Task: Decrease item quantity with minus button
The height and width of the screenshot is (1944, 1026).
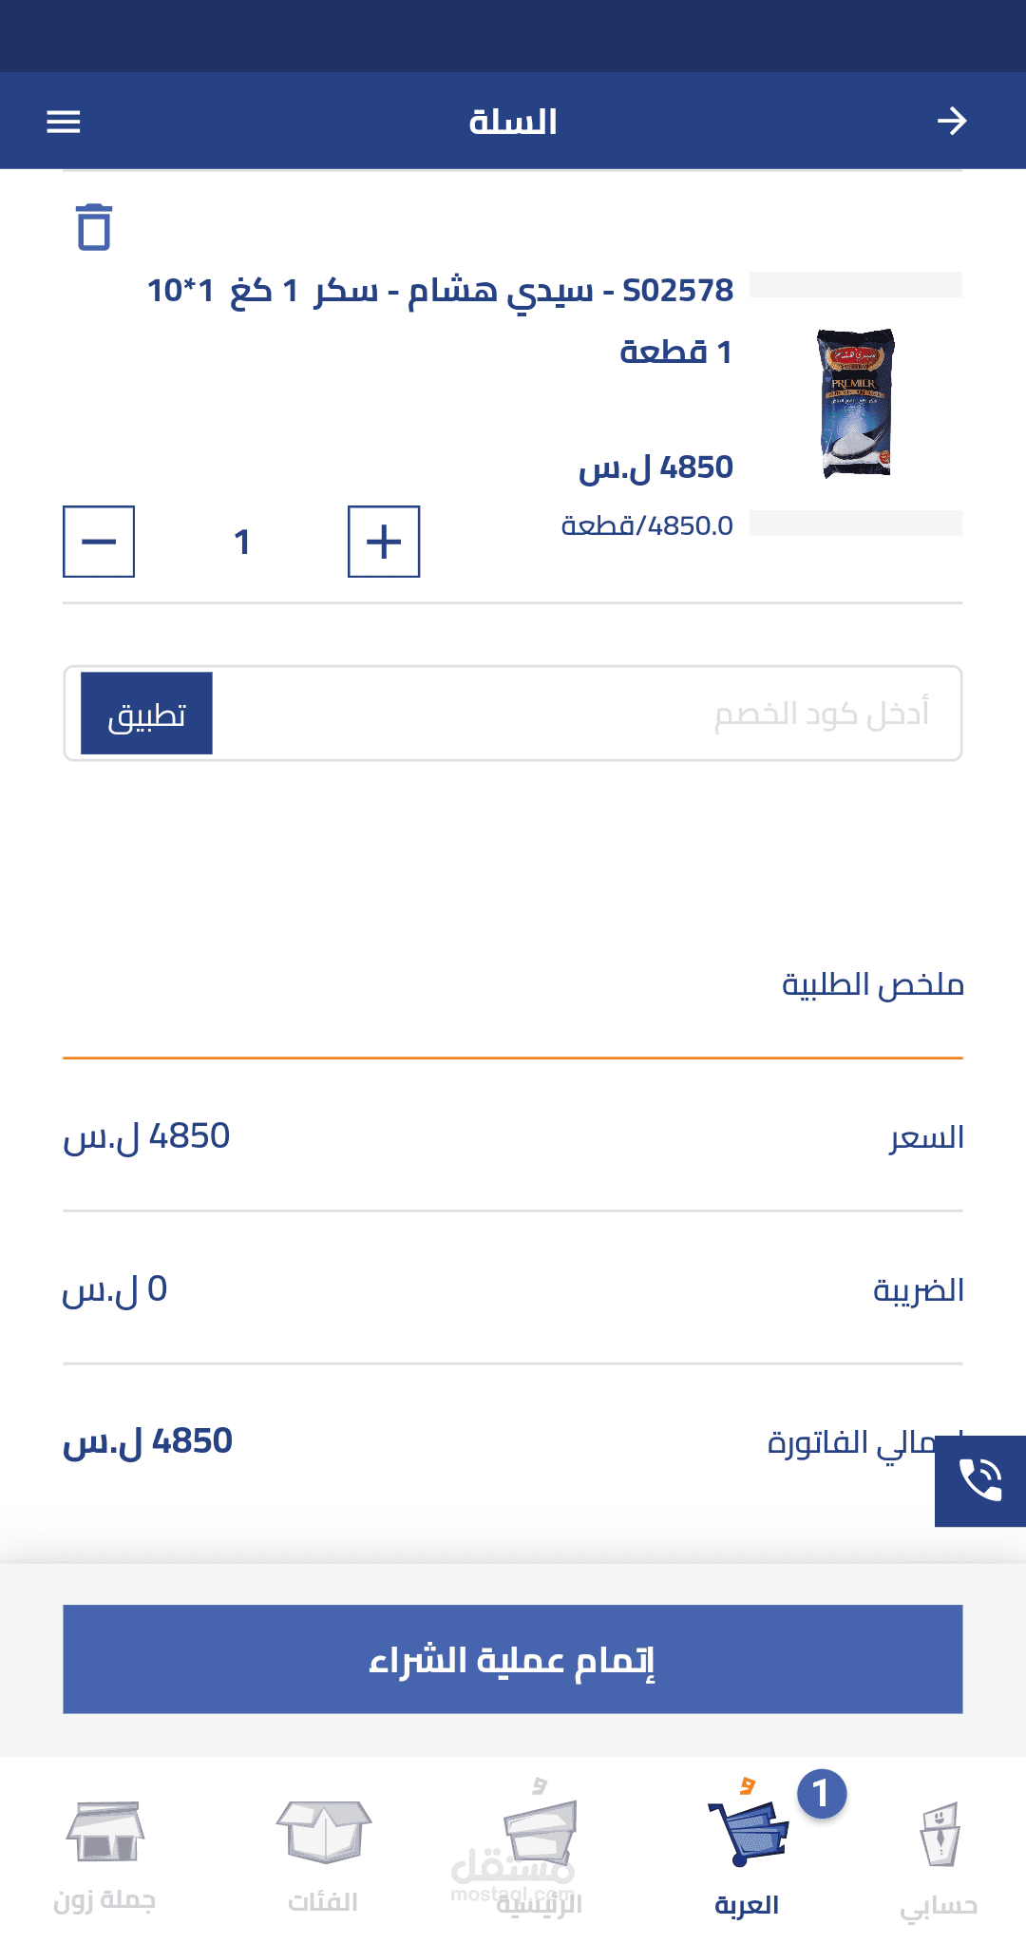Action: [x=99, y=542]
